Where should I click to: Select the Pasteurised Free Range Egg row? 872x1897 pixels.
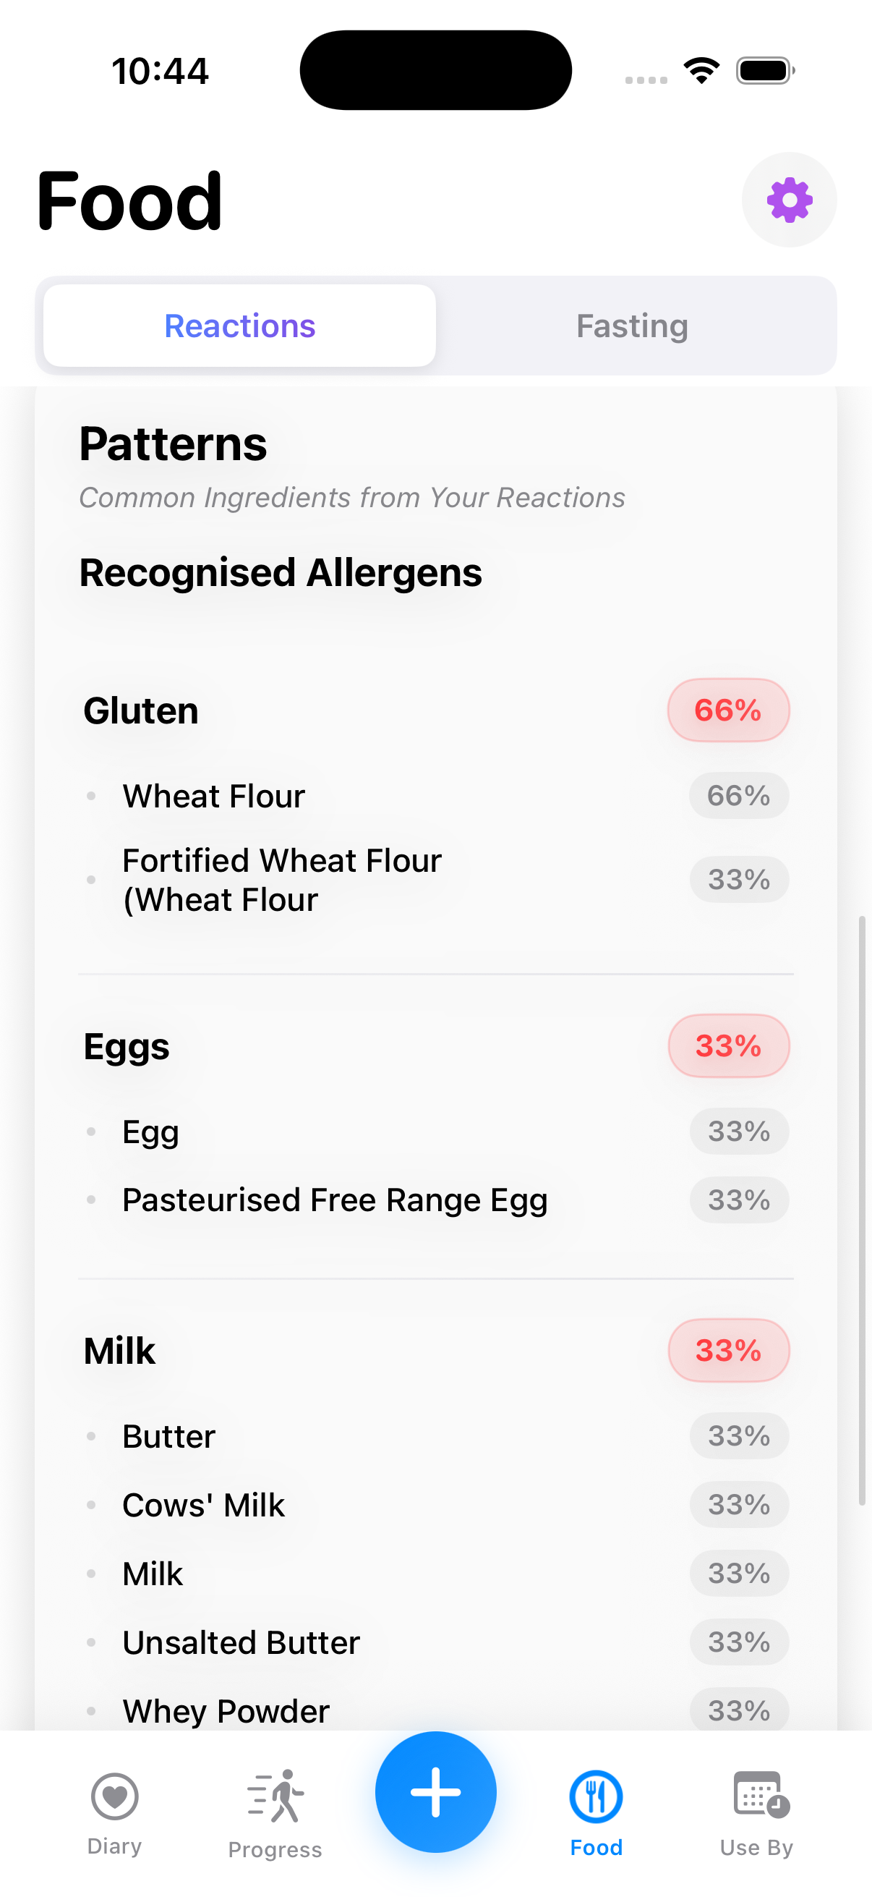click(335, 1200)
